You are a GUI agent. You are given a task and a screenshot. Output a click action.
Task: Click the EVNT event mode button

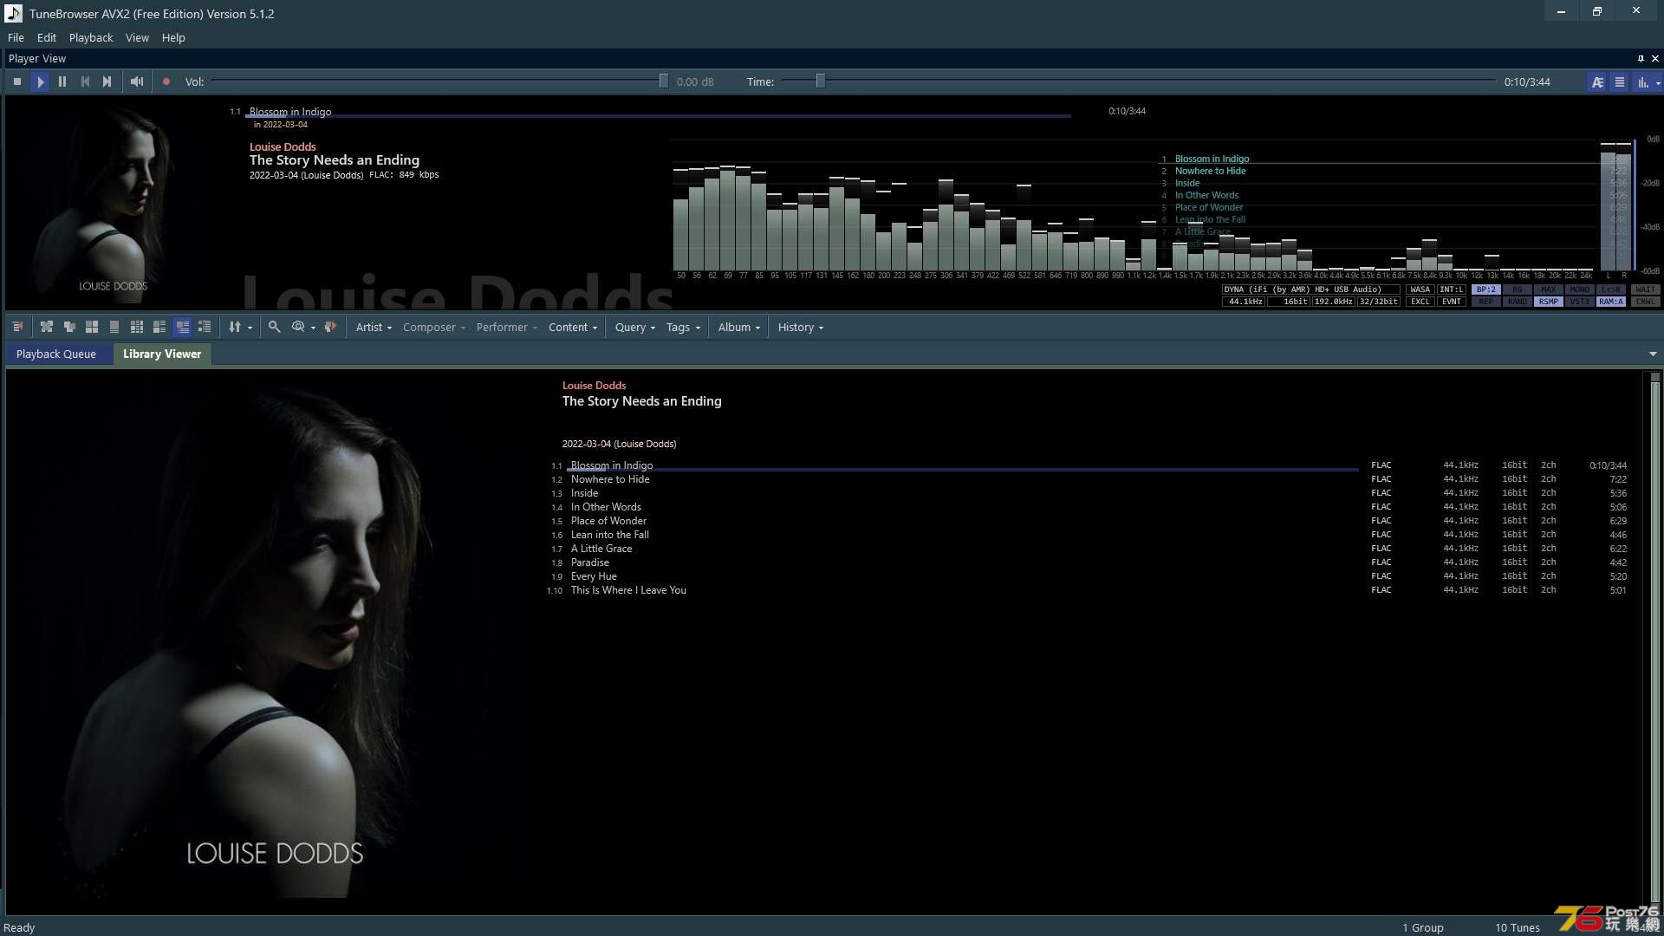[x=1452, y=302]
